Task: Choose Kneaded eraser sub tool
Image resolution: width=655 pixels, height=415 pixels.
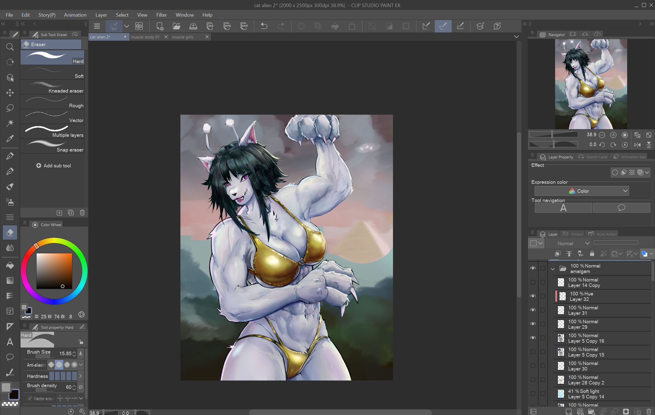Action: [x=52, y=87]
